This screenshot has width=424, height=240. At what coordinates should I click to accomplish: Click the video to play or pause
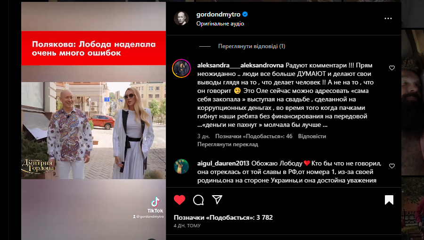point(94,121)
